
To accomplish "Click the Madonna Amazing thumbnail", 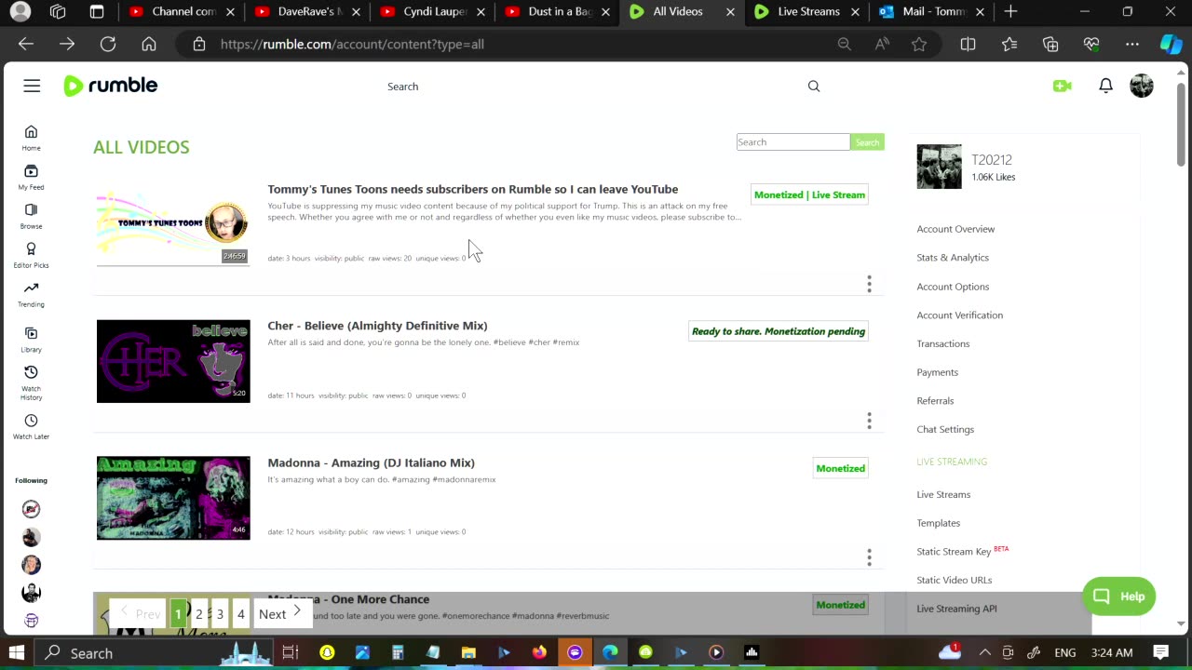I will coord(173,498).
